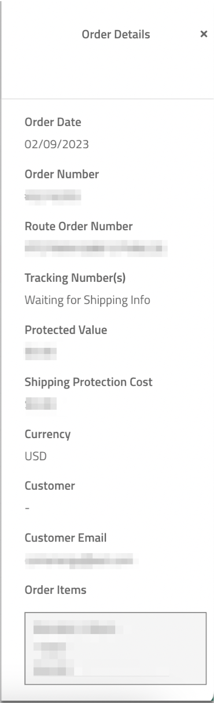The height and width of the screenshot is (703, 214).
Task: Click the Customer label
Action: click(49, 486)
